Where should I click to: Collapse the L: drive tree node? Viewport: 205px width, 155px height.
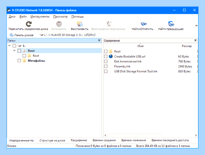9,45
